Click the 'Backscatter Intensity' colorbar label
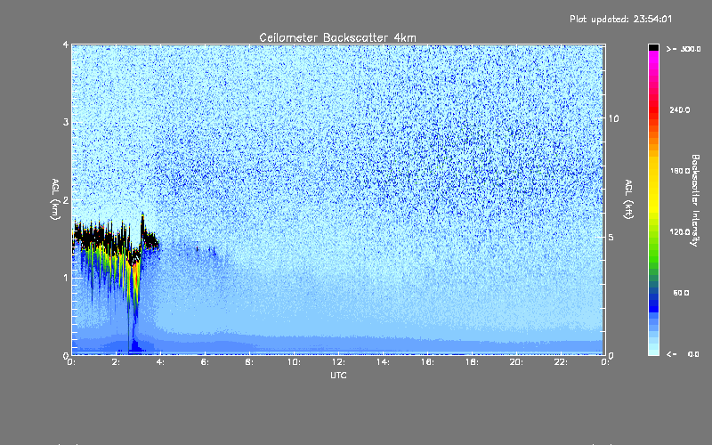 [x=695, y=200]
